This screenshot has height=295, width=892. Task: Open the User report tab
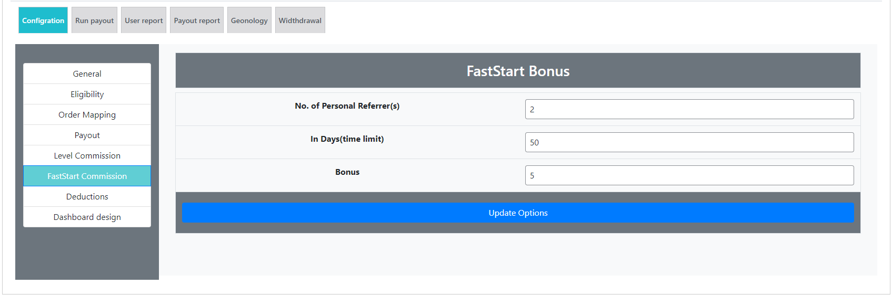(x=144, y=20)
